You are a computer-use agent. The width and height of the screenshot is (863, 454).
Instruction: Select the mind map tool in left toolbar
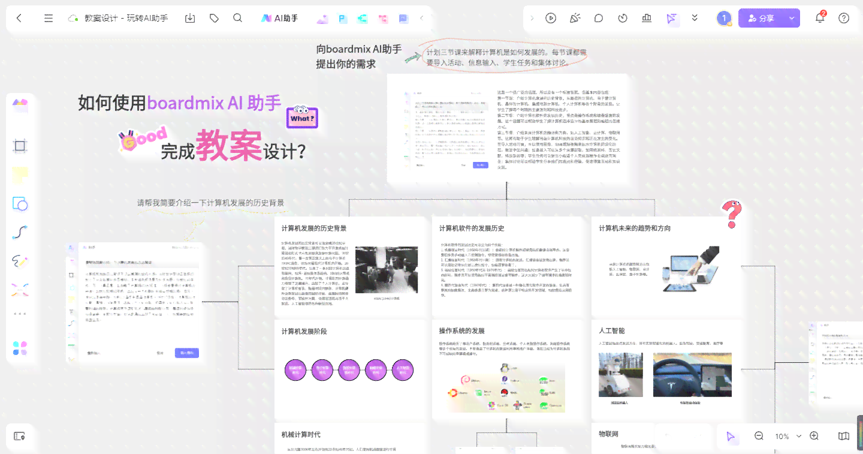20,290
